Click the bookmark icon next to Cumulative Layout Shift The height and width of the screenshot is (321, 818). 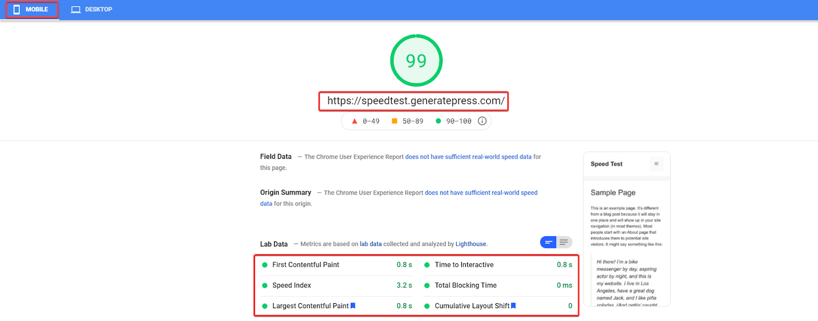[513, 306]
